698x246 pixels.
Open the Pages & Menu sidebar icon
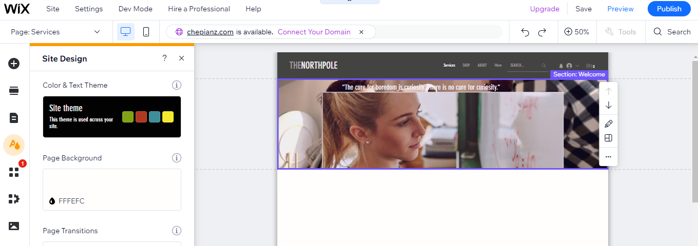pos(14,118)
